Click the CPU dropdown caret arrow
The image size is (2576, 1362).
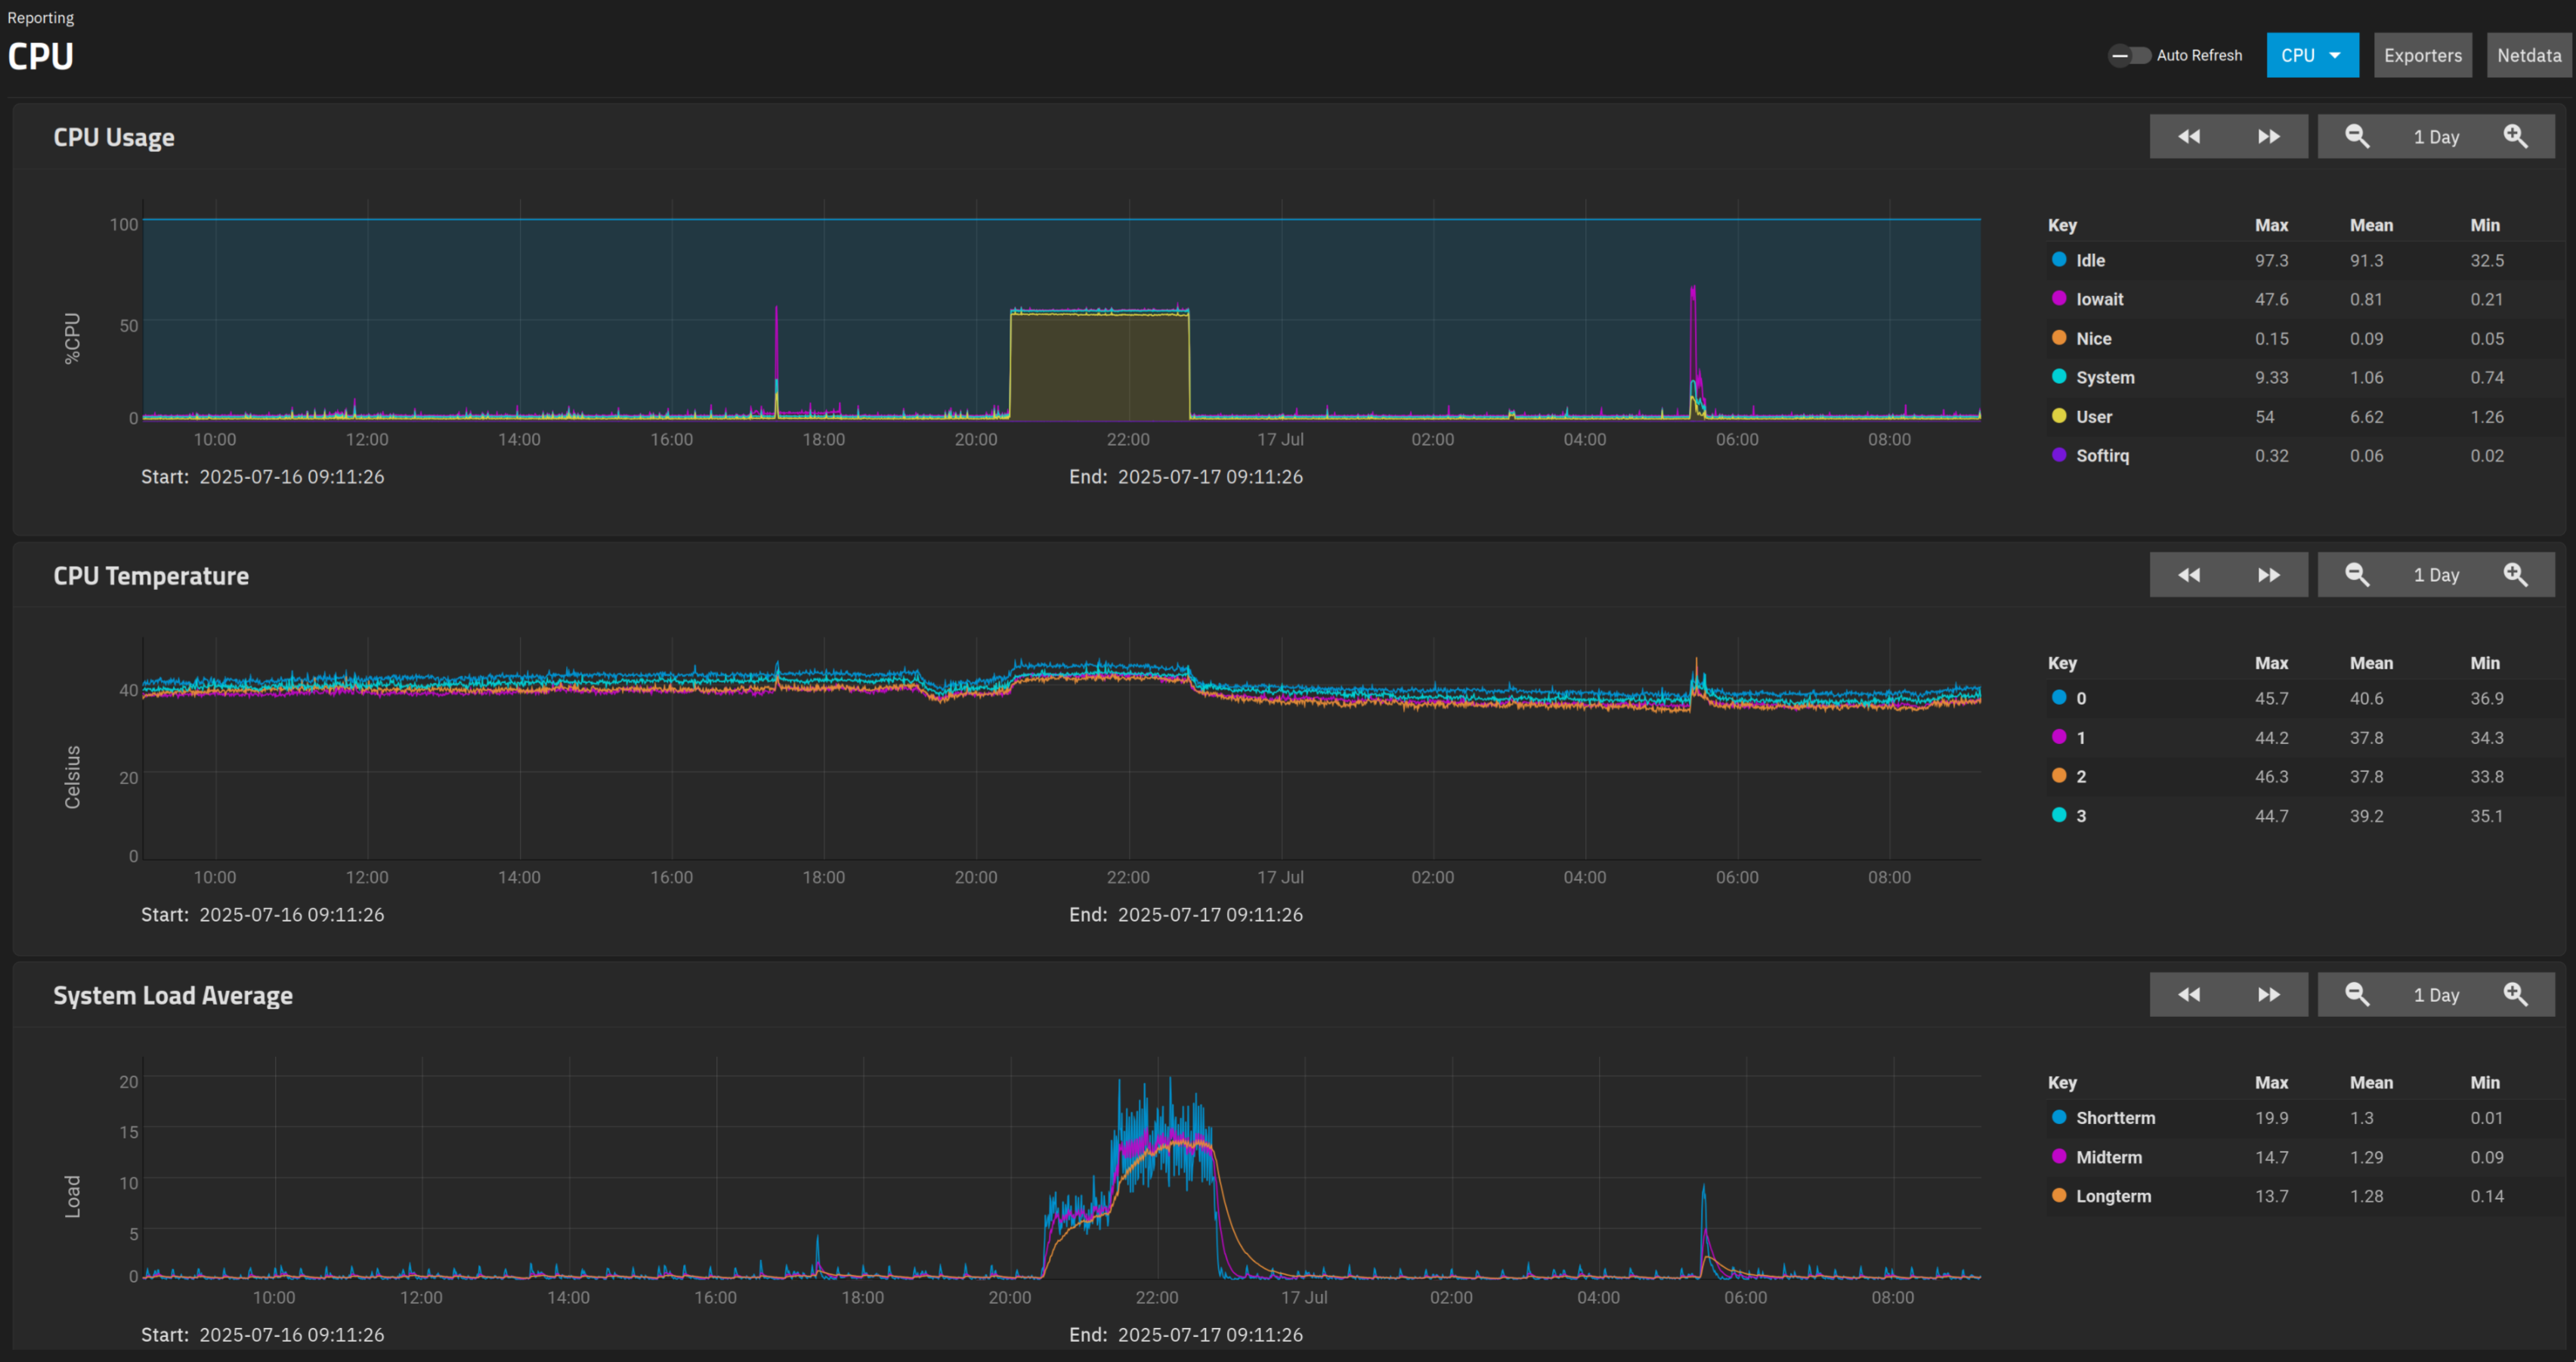[2335, 56]
